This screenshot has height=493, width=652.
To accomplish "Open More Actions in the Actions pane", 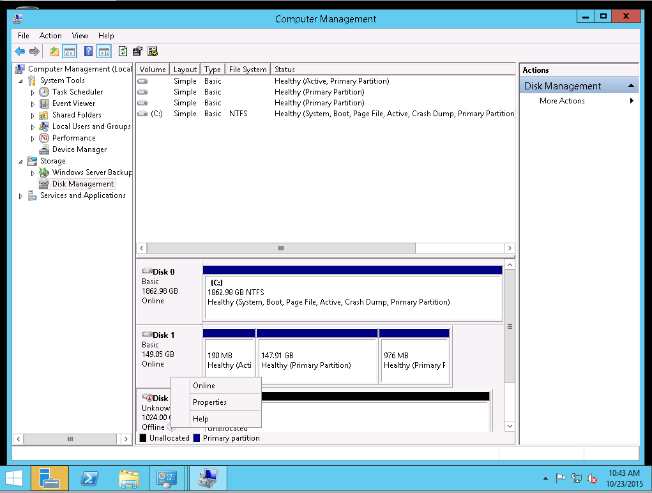I will [x=562, y=101].
